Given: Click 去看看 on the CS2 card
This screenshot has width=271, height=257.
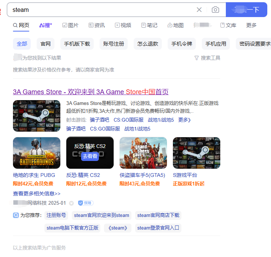Looking at the screenshot, I should pyautogui.click(x=90, y=156).
